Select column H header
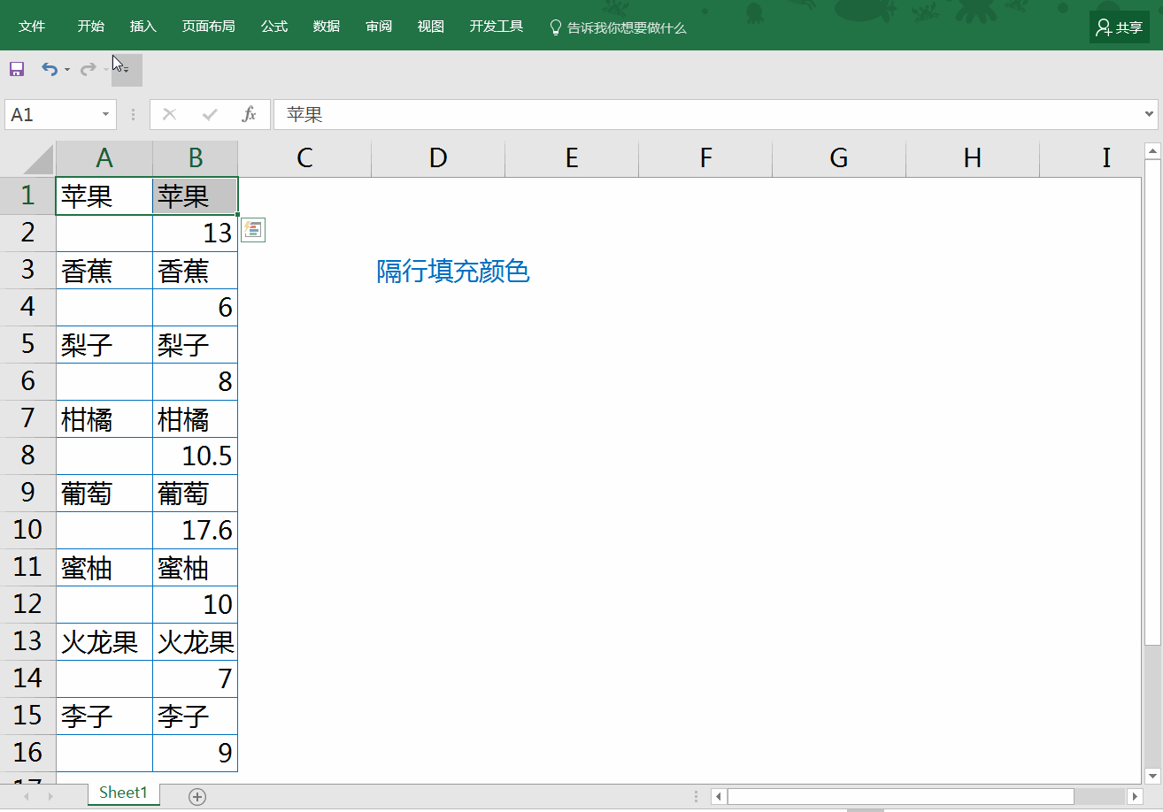Viewport: 1163px width, 812px height. coord(973,158)
